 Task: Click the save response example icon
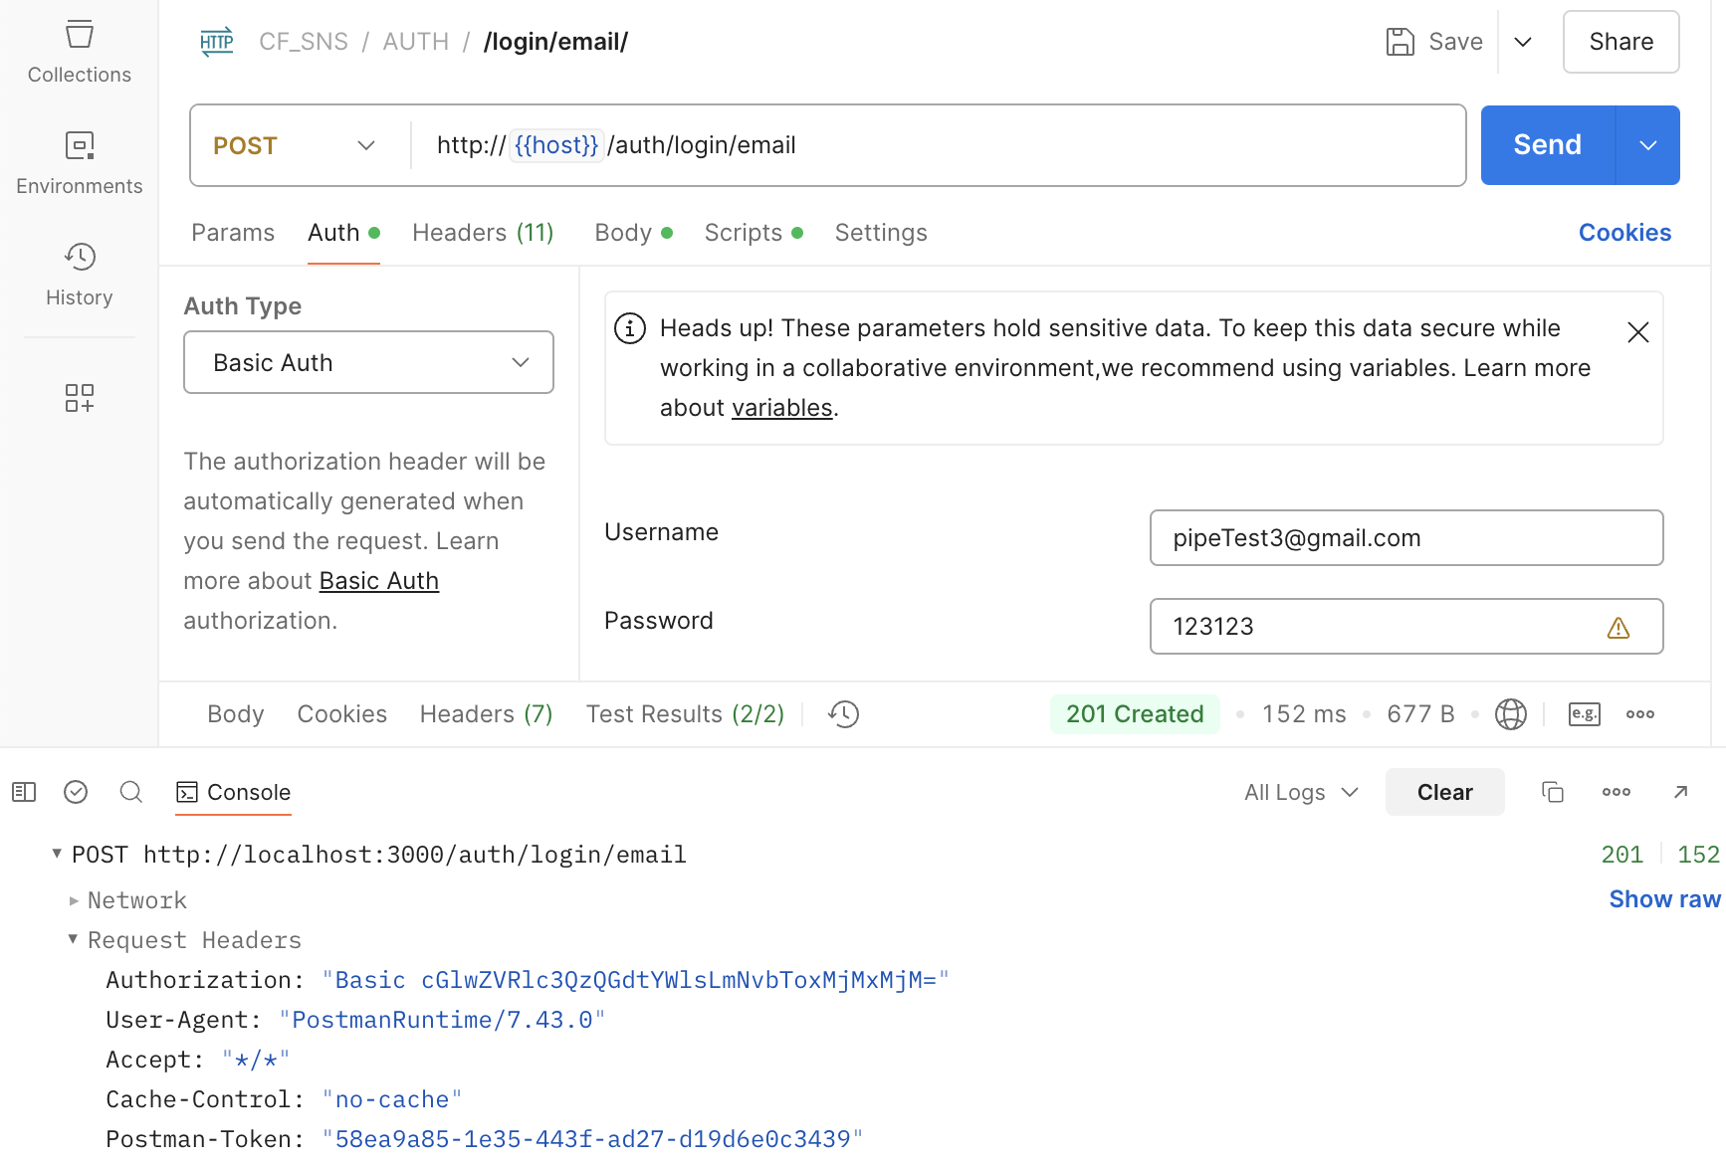point(1585,714)
